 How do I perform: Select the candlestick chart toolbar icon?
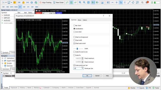(x=71, y=2)
